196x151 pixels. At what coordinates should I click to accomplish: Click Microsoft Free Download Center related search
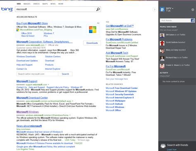122,88
